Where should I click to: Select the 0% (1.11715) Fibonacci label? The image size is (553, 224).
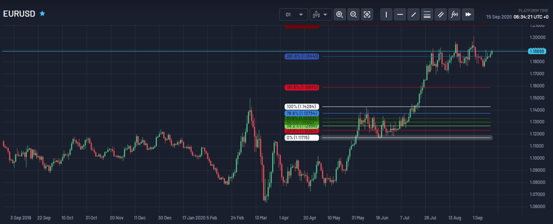[x=301, y=138]
